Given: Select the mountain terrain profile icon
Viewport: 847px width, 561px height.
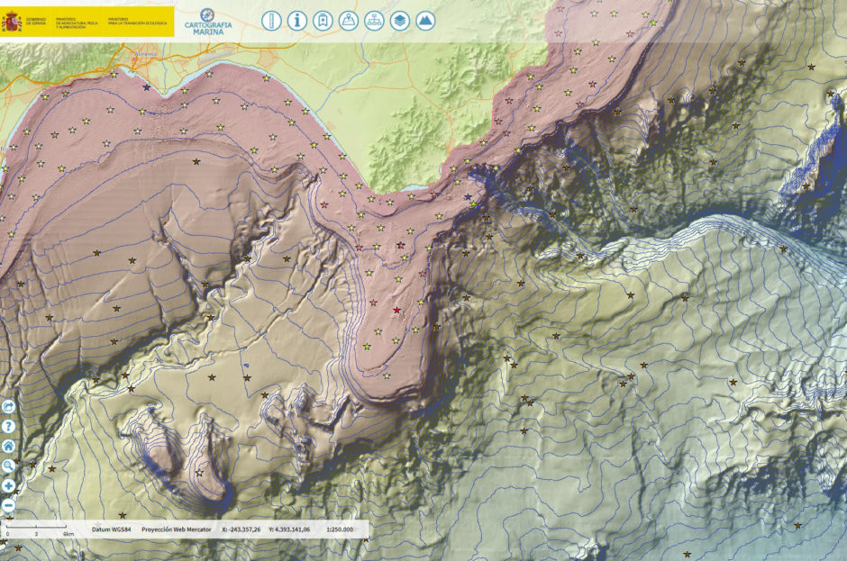Looking at the screenshot, I should pyautogui.click(x=425, y=21).
